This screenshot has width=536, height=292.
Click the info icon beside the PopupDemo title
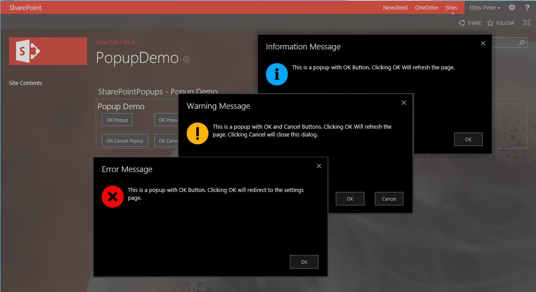[x=186, y=59]
